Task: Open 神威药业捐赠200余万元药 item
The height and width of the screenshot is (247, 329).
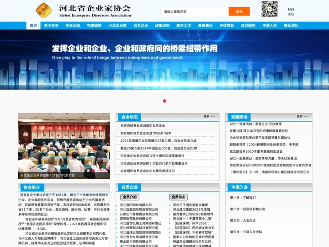Action: coord(192,242)
